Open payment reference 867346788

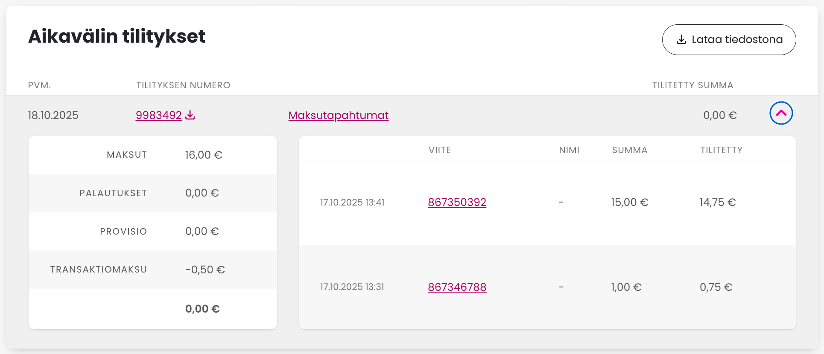tap(457, 287)
